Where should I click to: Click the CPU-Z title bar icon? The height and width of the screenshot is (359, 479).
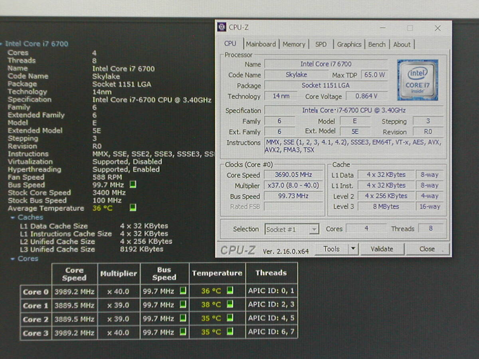[222, 28]
